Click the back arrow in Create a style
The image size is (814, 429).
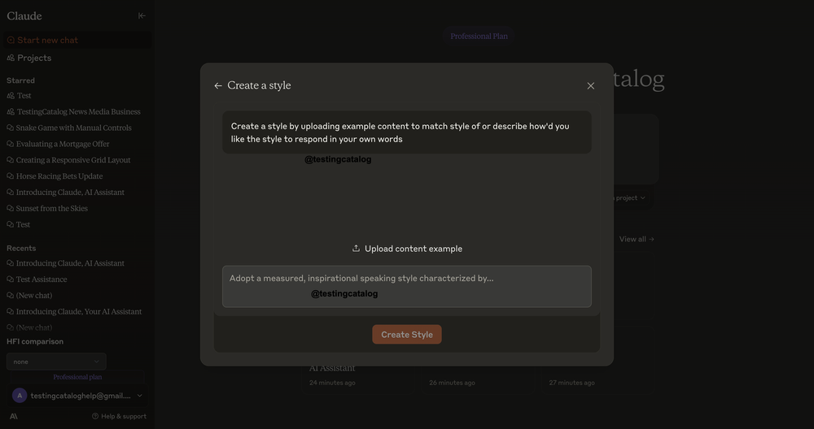click(218, 86)
